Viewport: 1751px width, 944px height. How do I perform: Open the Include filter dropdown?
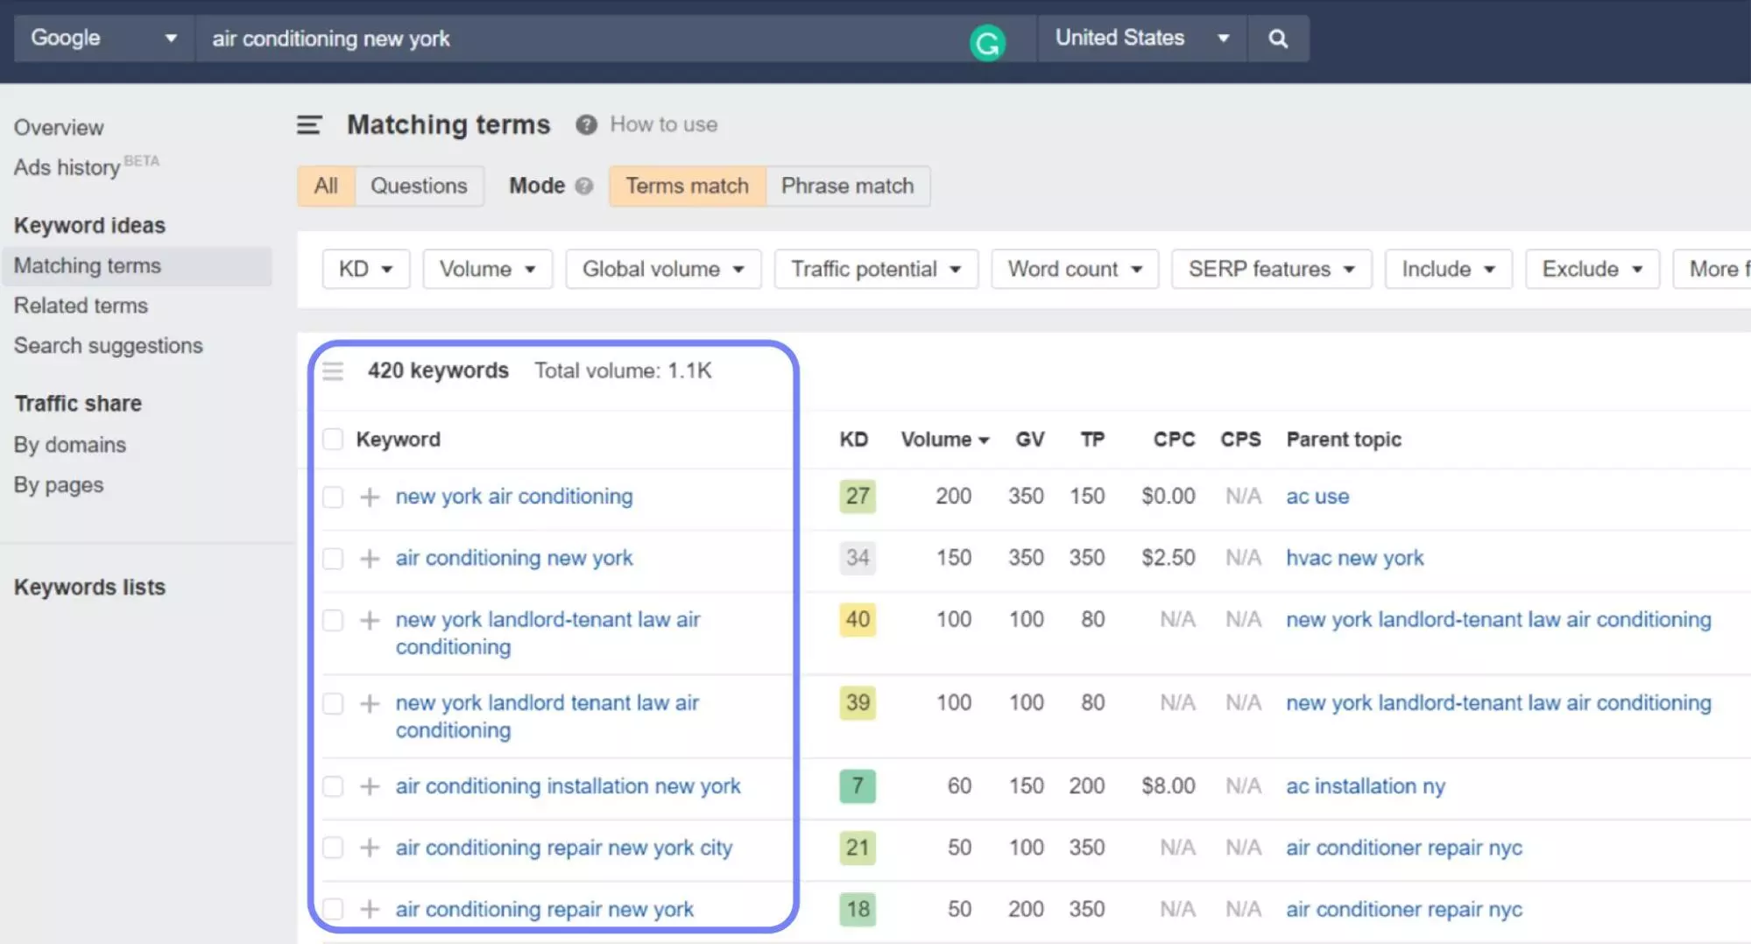pos(1448,269)
